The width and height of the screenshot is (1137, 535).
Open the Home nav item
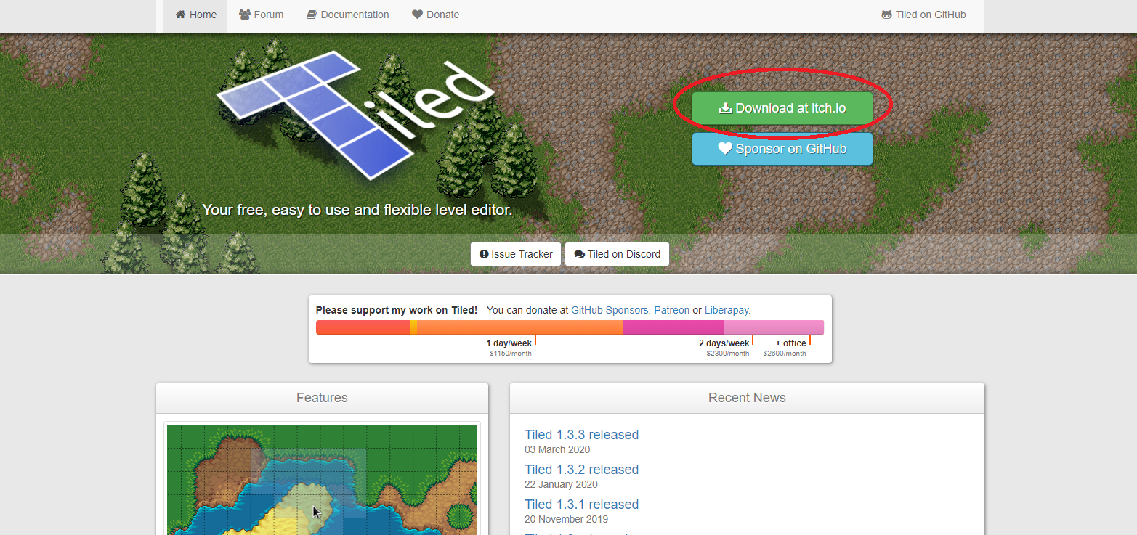(195, 15)
